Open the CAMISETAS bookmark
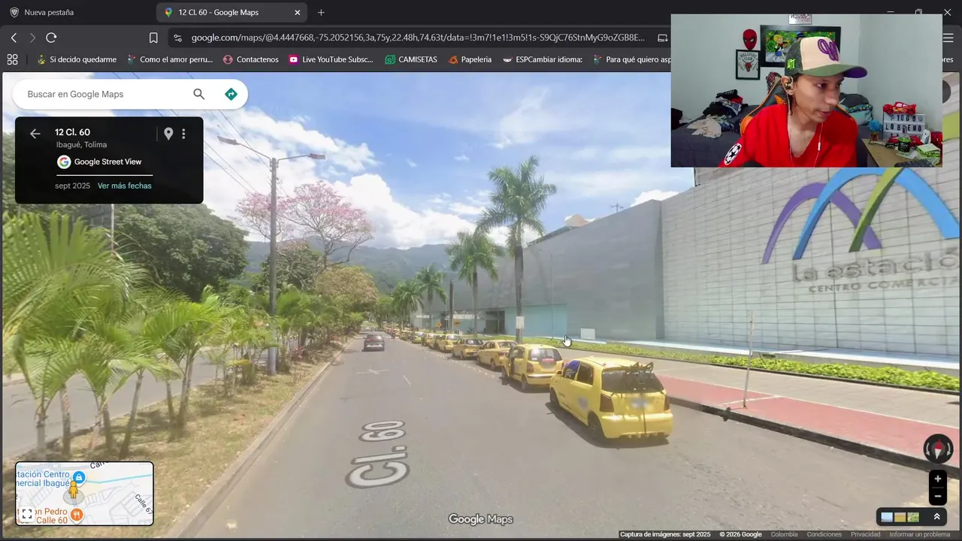 [x=411, y=59]
